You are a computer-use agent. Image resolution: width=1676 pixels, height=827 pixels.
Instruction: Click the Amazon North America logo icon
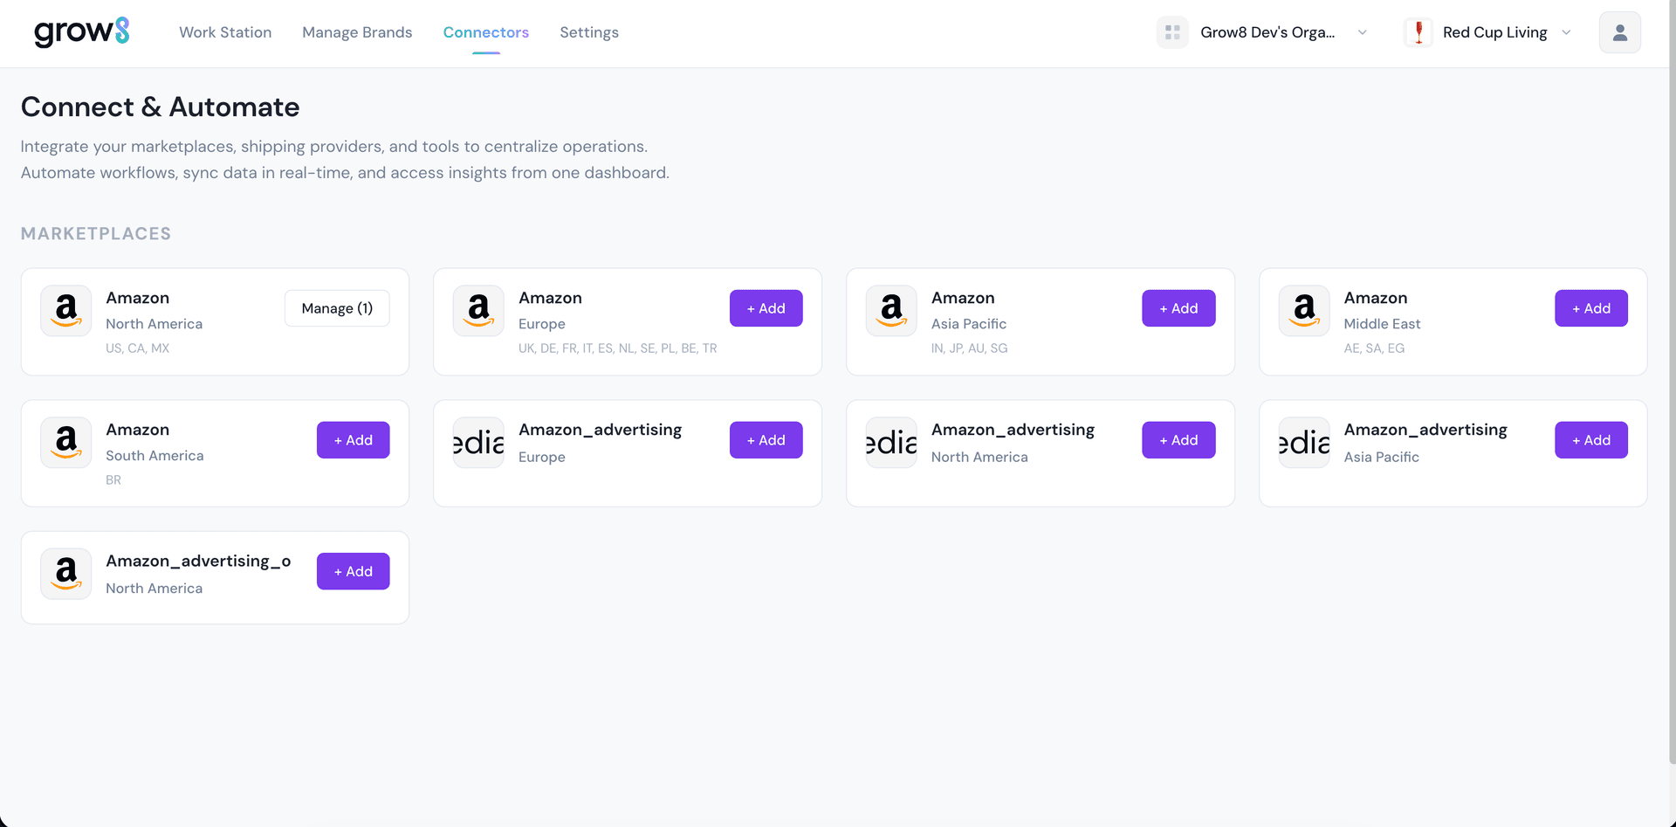tap(66, 310)
